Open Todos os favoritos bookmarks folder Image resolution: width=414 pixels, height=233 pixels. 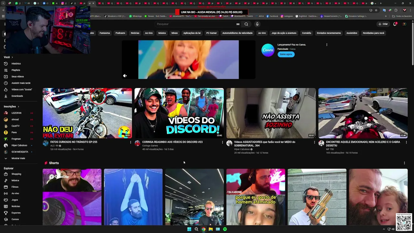(x=402, y=16)
